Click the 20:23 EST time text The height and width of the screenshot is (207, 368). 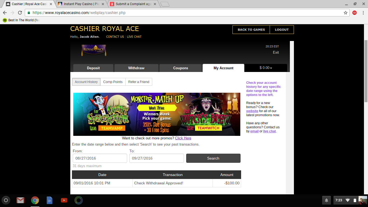coord(272,46)
